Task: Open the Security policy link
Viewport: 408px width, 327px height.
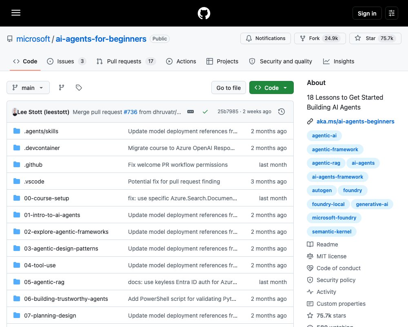Action: click(x=331, y=280)
